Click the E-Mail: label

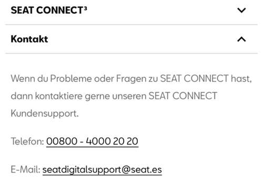26,170
